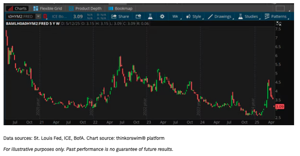Click the Patterns chart icon
Image resolution: width=300 pixels, height=156 pixels.
pyautogui.click(x=267, y=17)
